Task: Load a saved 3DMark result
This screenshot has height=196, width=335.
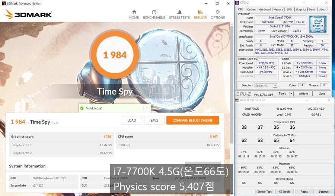Action: click(x=132, y=120)
